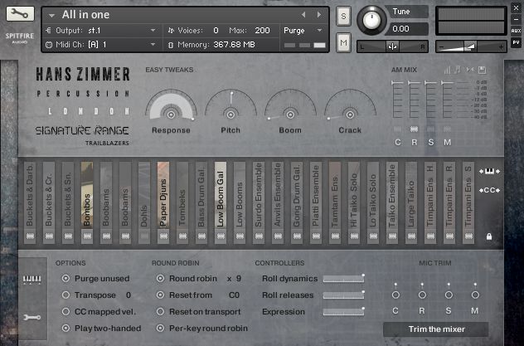Click the keyboard switch arrows icon
Screen dimensions: 524x346
tap(489, 171)
